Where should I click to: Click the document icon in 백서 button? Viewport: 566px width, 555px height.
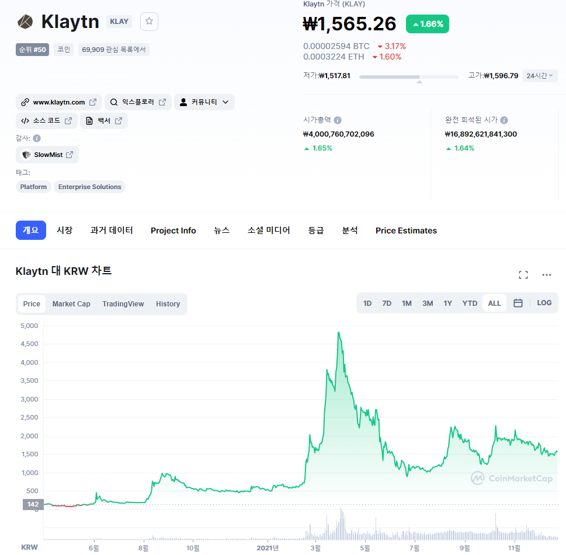click(89, 121)
